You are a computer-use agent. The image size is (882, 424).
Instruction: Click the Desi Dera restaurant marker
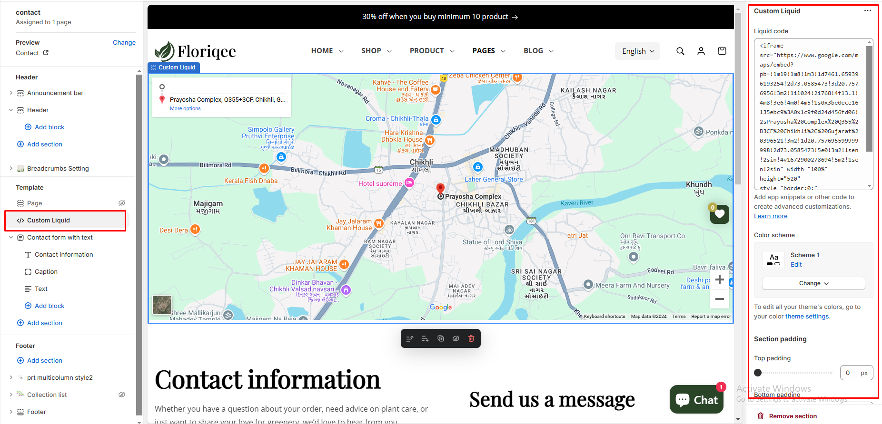(195, 230)
